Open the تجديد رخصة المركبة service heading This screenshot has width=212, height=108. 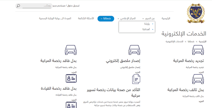188,61
